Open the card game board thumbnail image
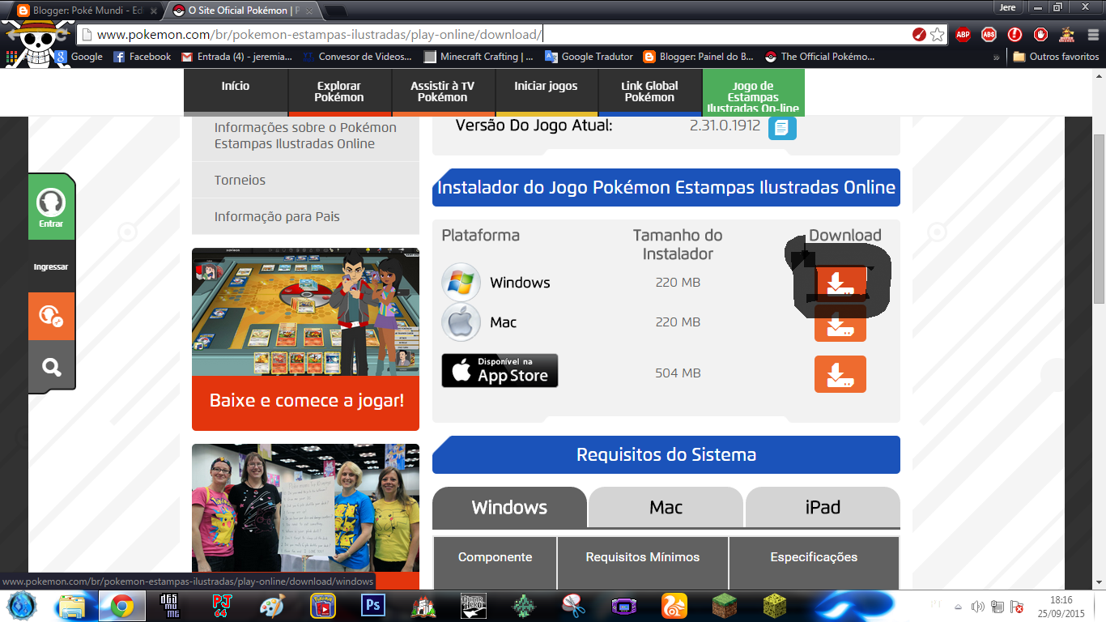The height and width of the screenshot is (622, 1106). point(306,312)
